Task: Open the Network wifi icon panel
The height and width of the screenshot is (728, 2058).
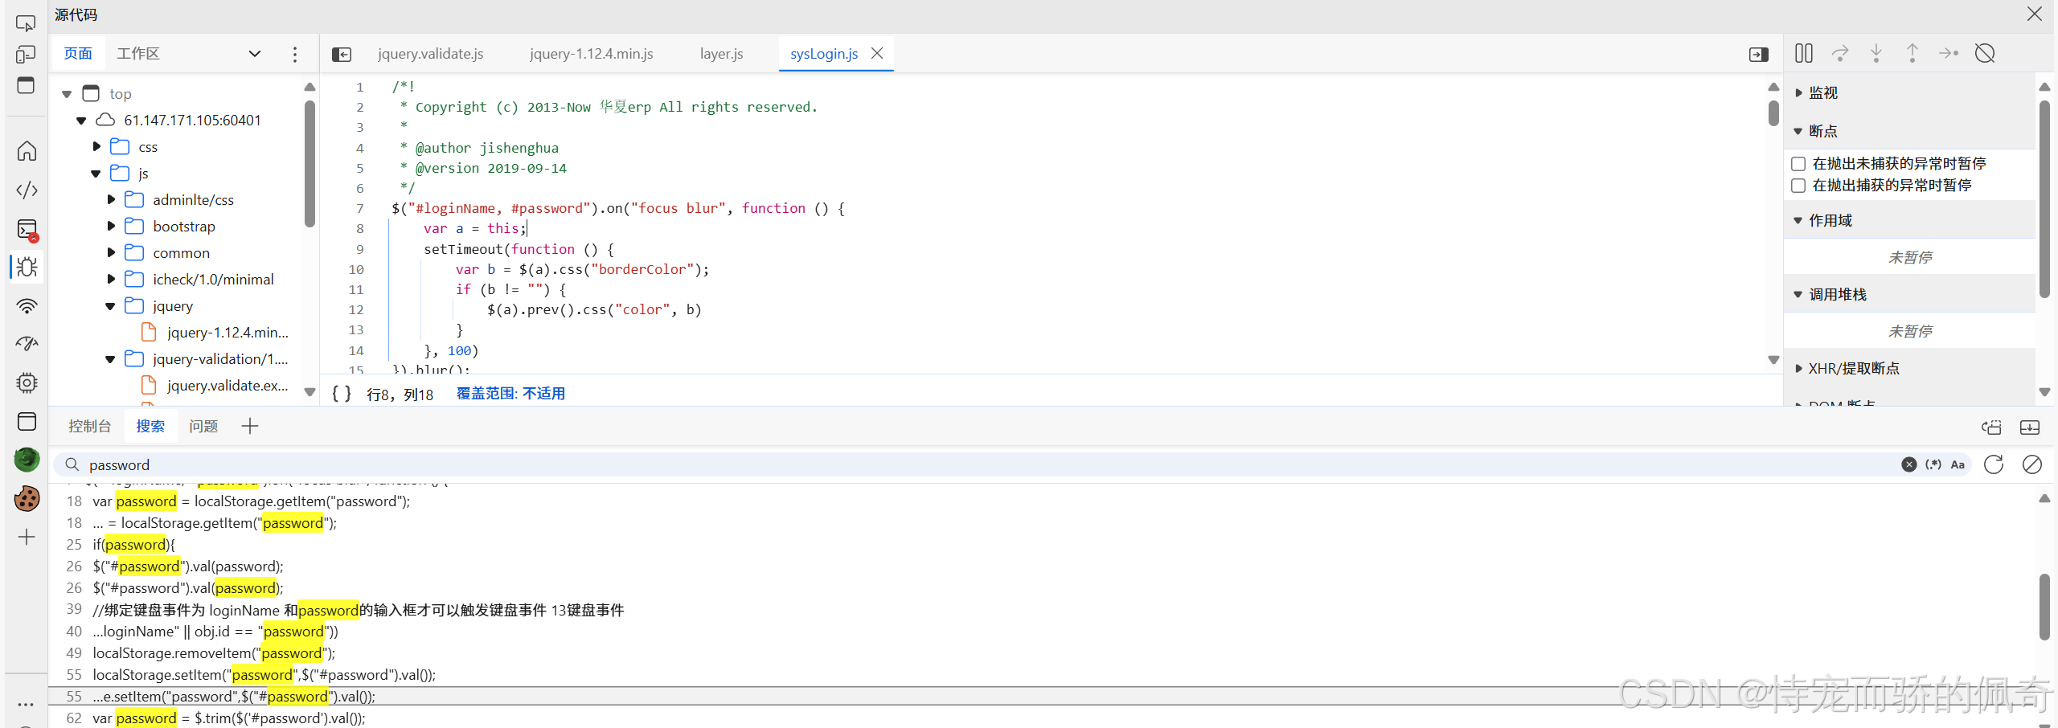Action: coord(27,306)
